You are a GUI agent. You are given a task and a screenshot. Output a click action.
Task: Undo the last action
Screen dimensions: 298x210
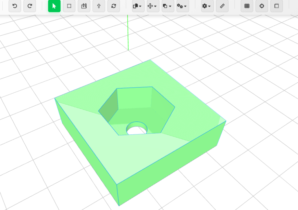pos(14,6)
